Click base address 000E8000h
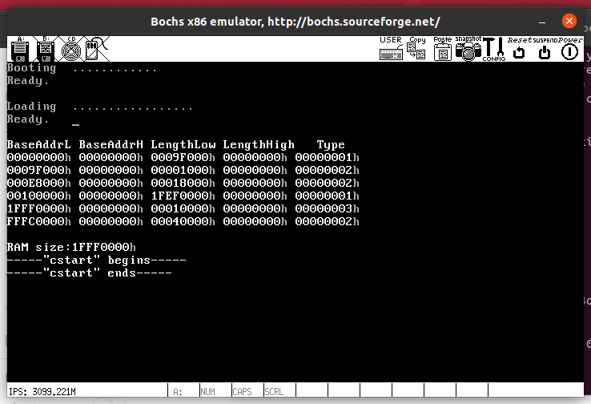 click(38, 183)
